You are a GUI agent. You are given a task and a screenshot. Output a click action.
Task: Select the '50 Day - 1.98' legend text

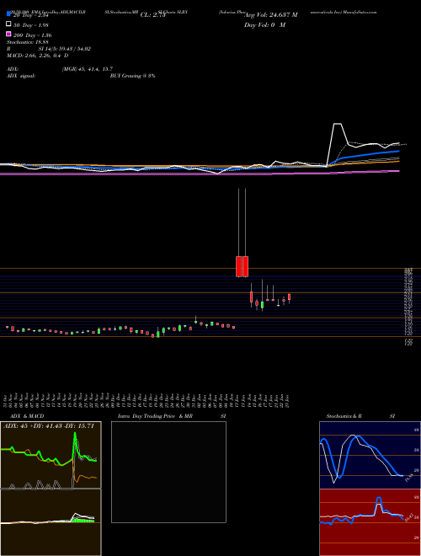point(31,25)
